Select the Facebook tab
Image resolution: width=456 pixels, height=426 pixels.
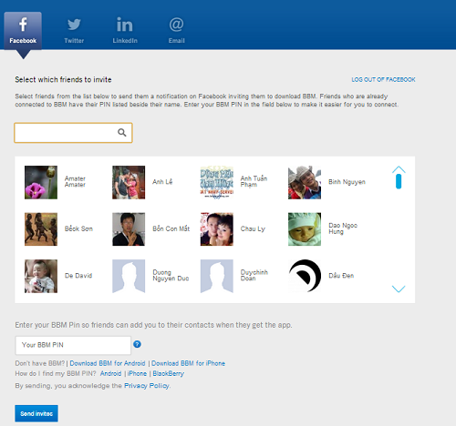pos(23,31)
